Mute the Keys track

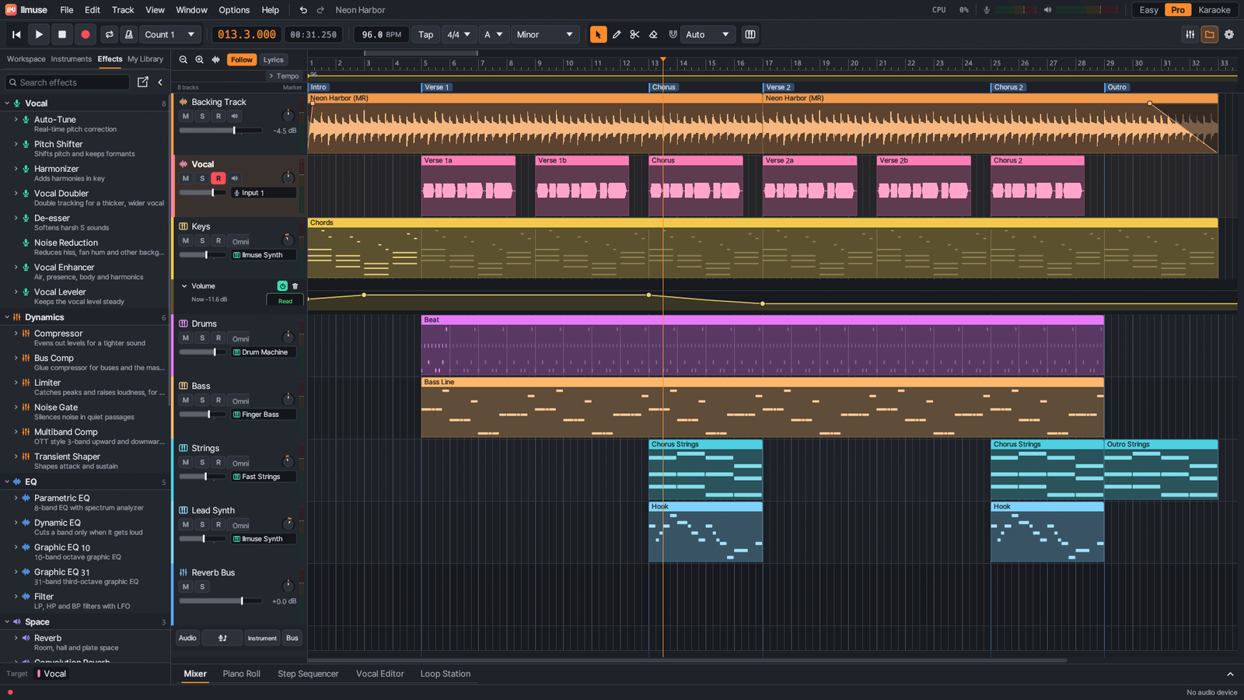click(x=186, y=241)
